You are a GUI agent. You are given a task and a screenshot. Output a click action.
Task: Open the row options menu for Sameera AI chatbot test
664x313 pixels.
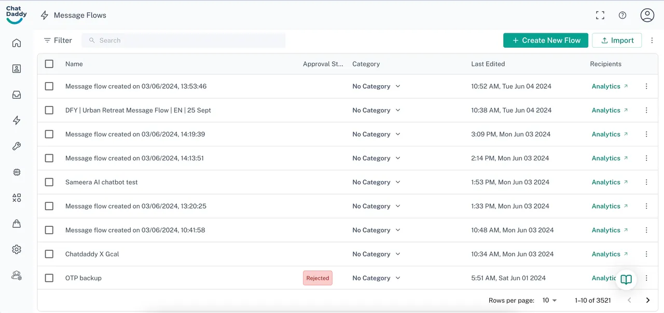click(x=646, y=182)
